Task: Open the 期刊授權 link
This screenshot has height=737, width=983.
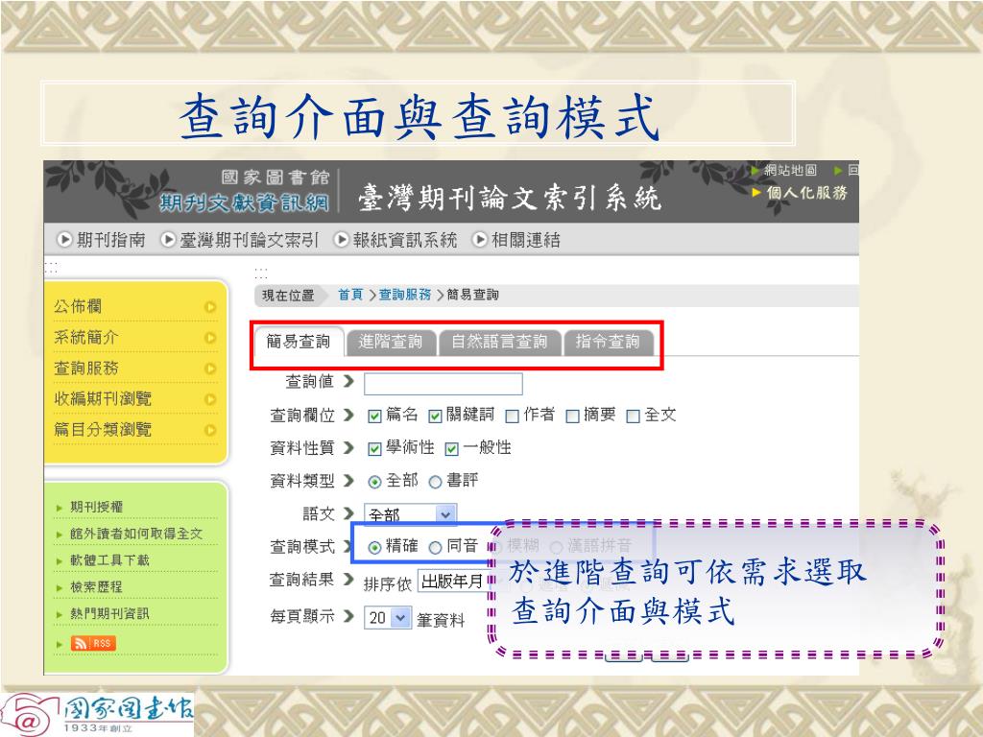Action: pyautogui.click(x=96, y=507)
